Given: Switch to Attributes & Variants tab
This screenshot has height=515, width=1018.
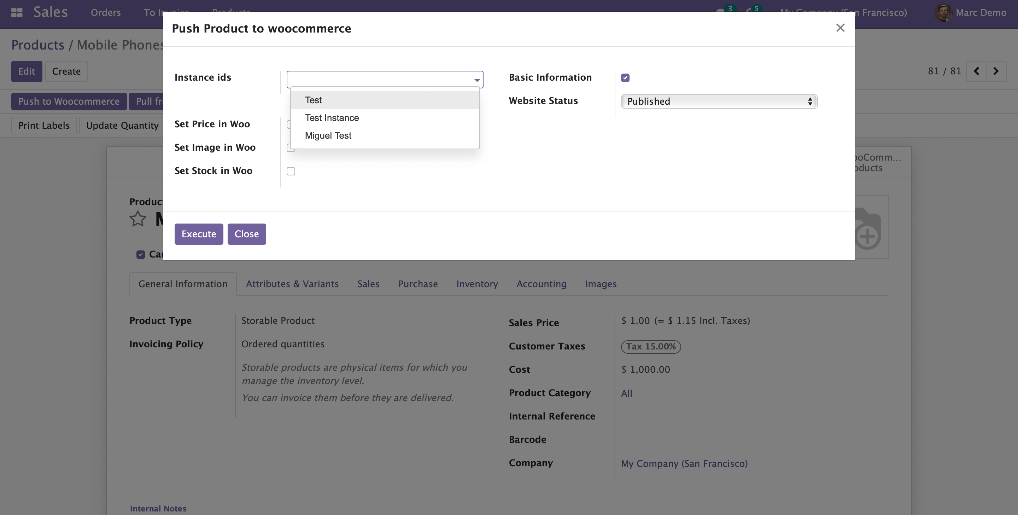Looking at the screenshot, I should (x=292, y=284).
